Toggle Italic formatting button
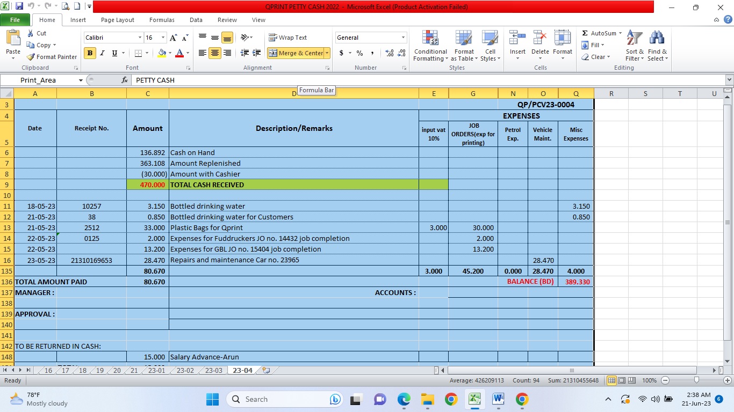Image resolution: width=734 pixels, height=412 pixels. [102, 53]
